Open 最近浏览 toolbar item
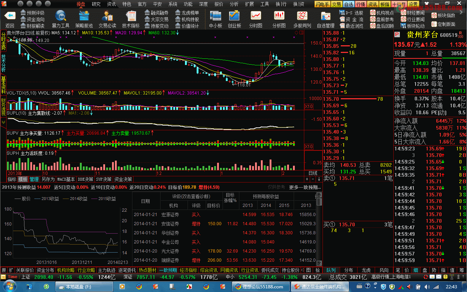Image resolution: width=467 pixels, height=292 pixels. pos(351,26)
